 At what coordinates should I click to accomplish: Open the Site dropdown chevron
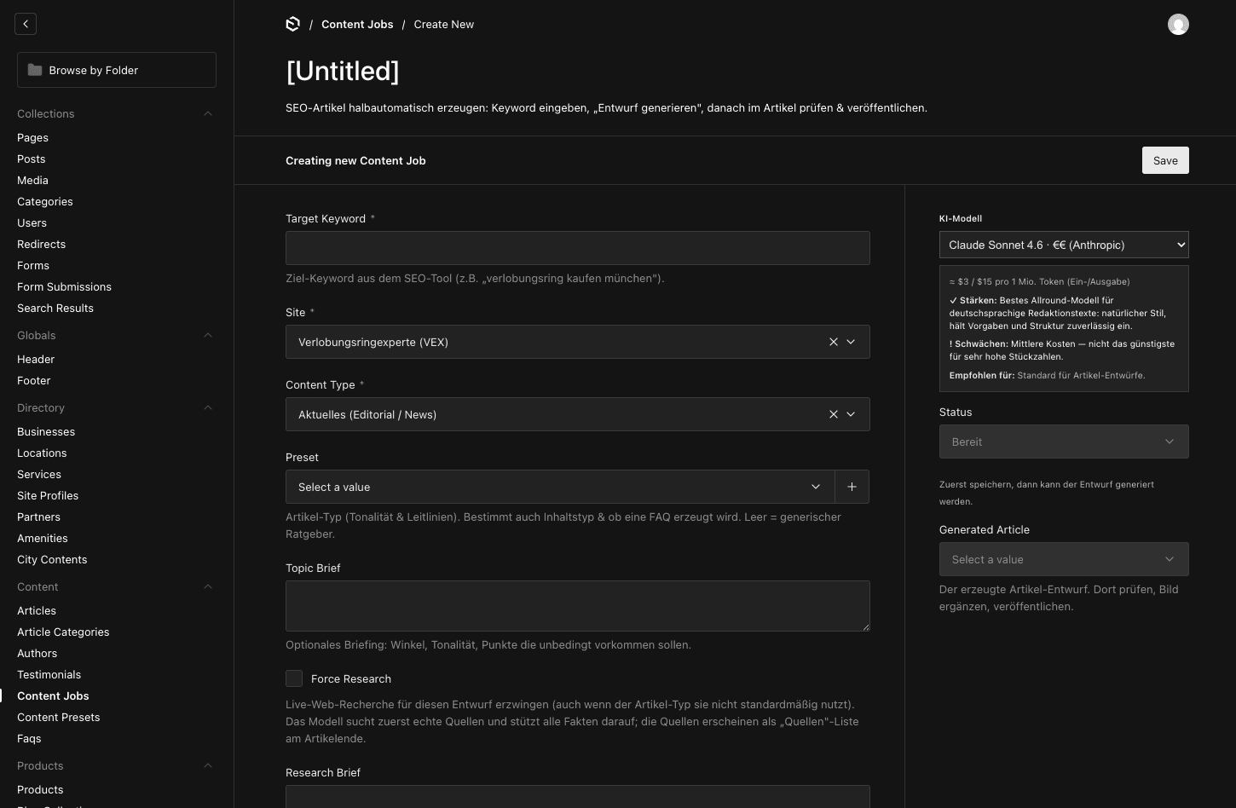(x=851, y=342)
